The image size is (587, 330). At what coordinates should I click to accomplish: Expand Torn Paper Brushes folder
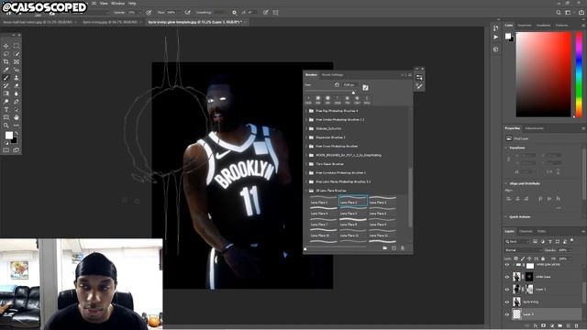(x=305, y=164)
